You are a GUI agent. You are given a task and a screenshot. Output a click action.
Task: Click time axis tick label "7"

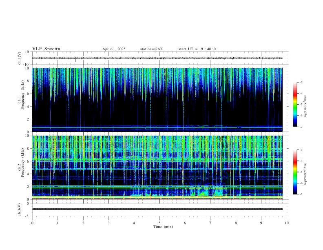(x=210, y=223)
